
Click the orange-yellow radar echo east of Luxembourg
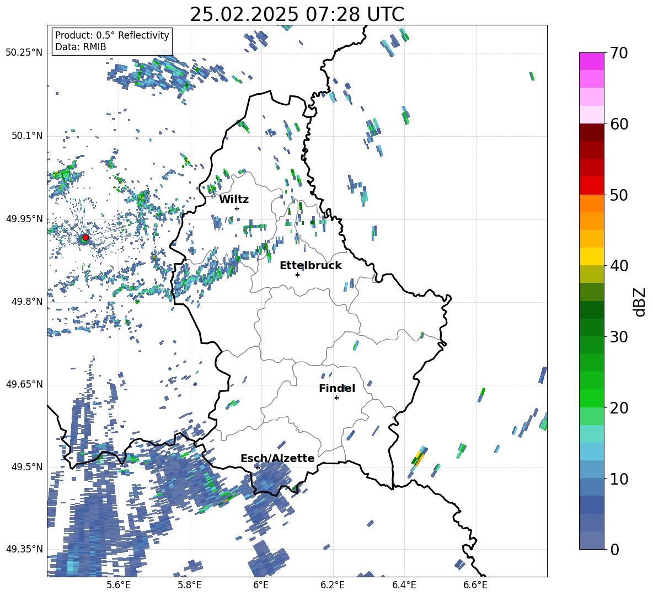click(x=419, y=458)
